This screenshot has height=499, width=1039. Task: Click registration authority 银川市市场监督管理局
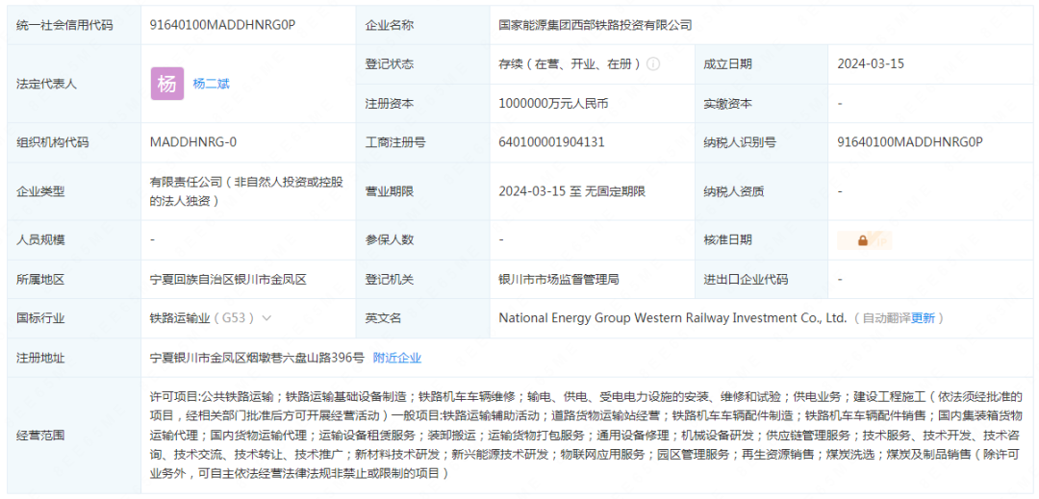[x=559, y=279]
